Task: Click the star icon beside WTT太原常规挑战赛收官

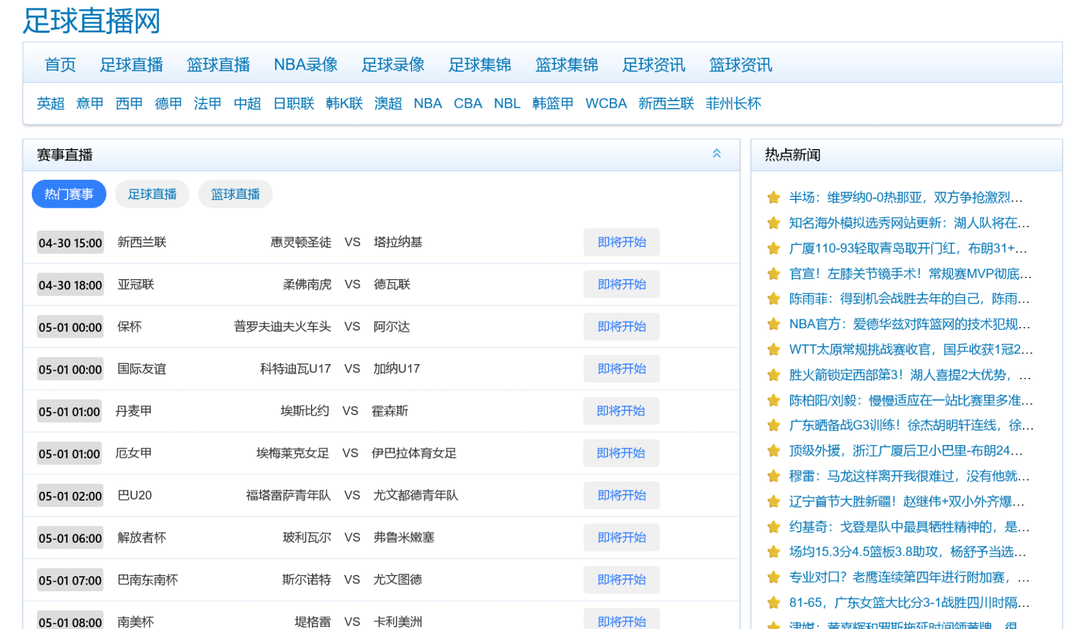Action: [x=773, y=349]
